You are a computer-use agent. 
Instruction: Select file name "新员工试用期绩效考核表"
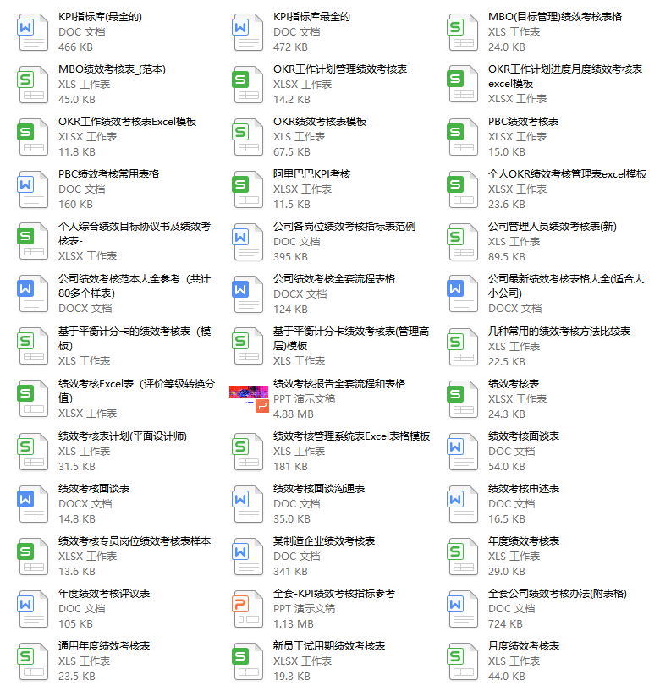pyautogui.click(x=329, y=646)
